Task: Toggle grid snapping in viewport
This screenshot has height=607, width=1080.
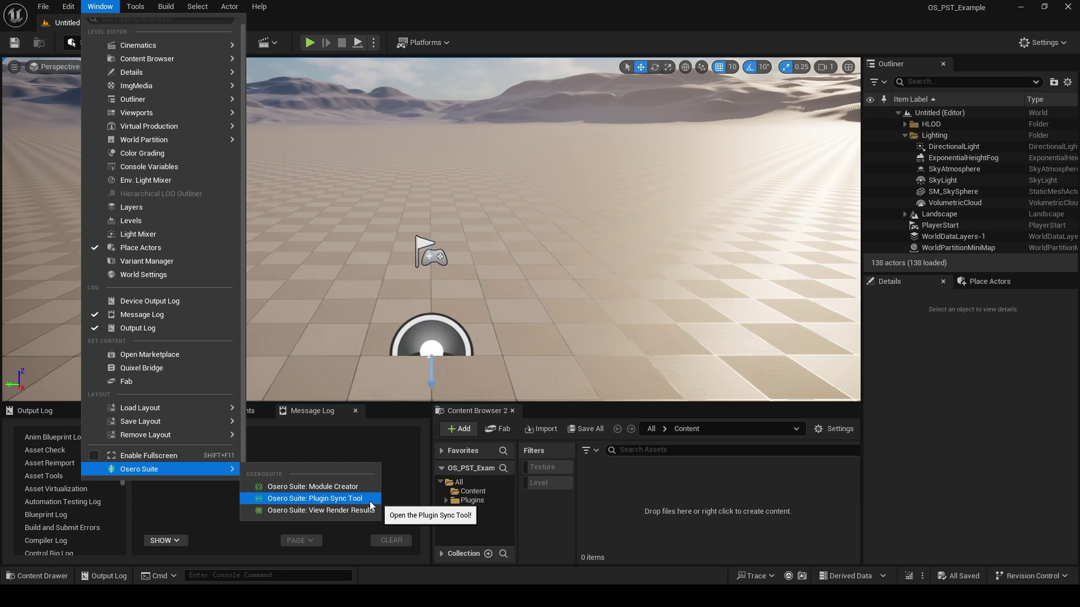Action: pos(719,67)
